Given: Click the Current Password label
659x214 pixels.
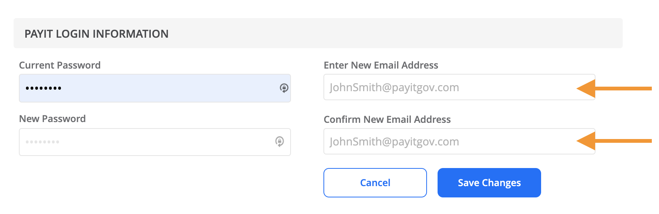Looking at the screenshot, I should [60, 65].
